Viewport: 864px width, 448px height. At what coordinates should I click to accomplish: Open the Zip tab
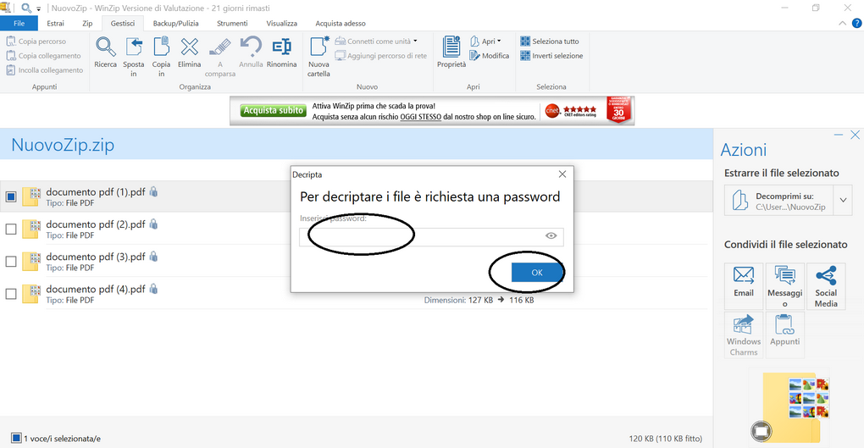point(87,23)
